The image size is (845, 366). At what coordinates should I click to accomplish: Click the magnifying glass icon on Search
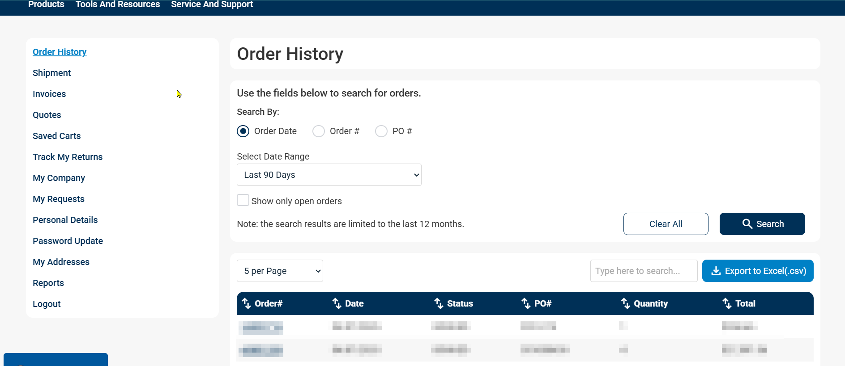[747, 224]
